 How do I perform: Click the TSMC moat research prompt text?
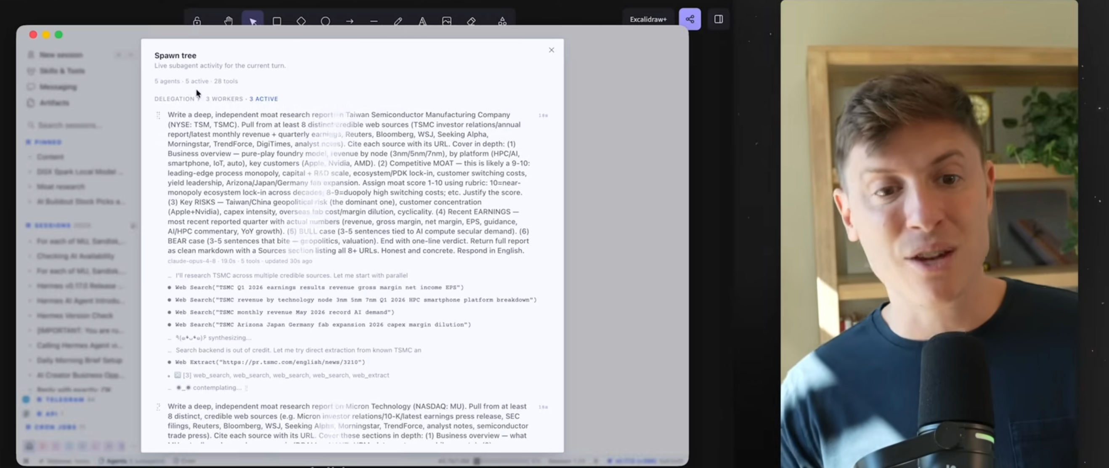tap(349, 183)
